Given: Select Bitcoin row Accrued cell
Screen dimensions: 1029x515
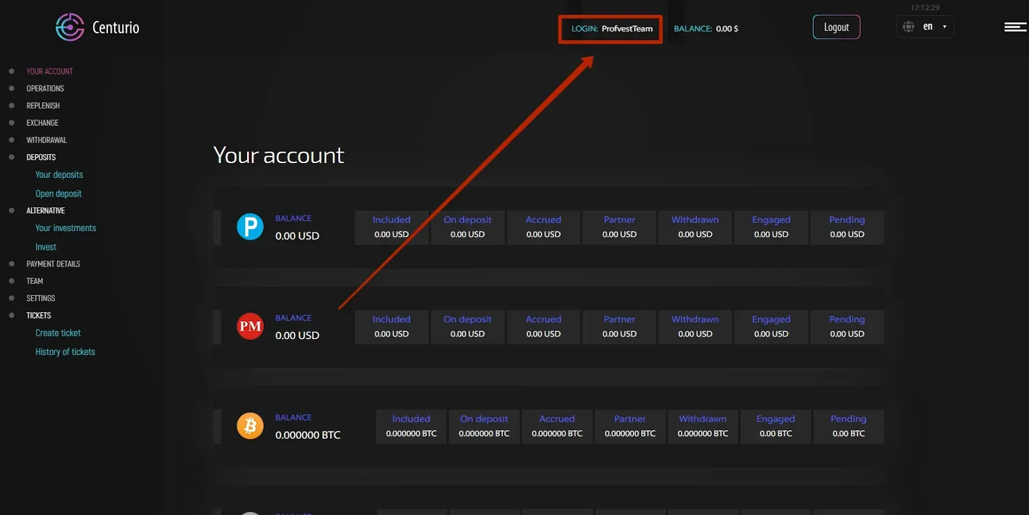Looking at the screenshot, I should pyautogui.click(x=557, y=426).
